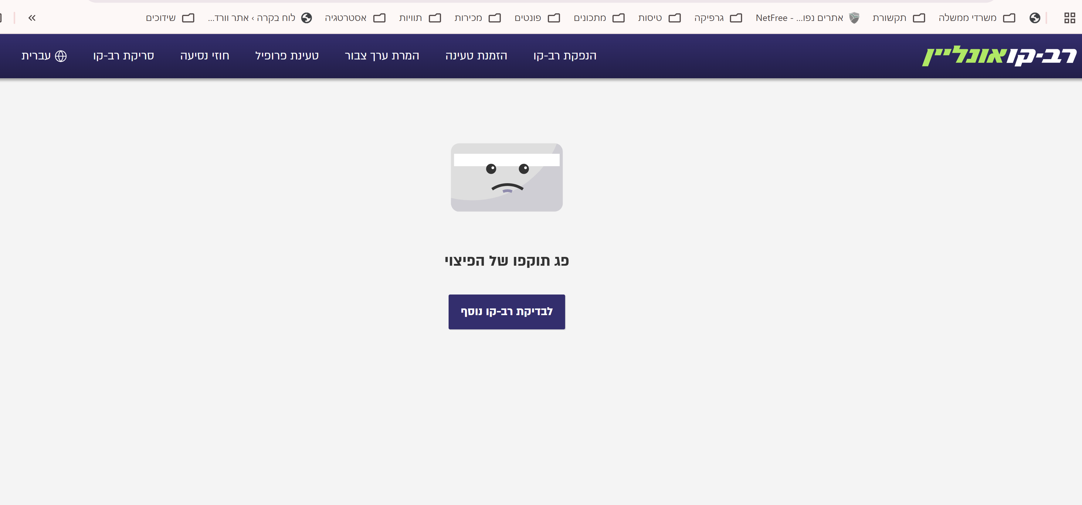Click the apps grid icon at top right
Screen dimensions: 1082x505
click(1069, 18)
